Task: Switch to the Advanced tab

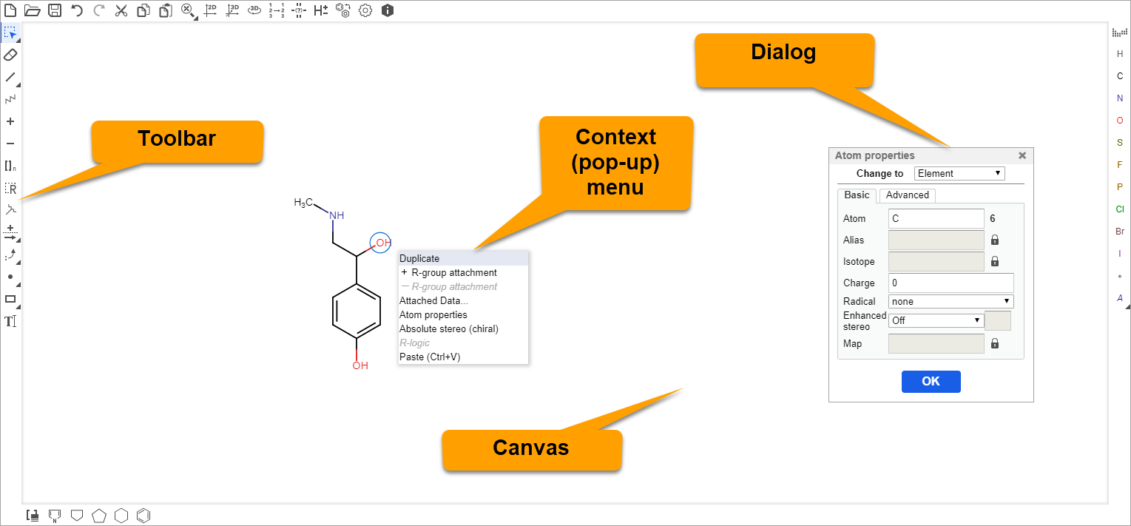Action: [907, 195]
